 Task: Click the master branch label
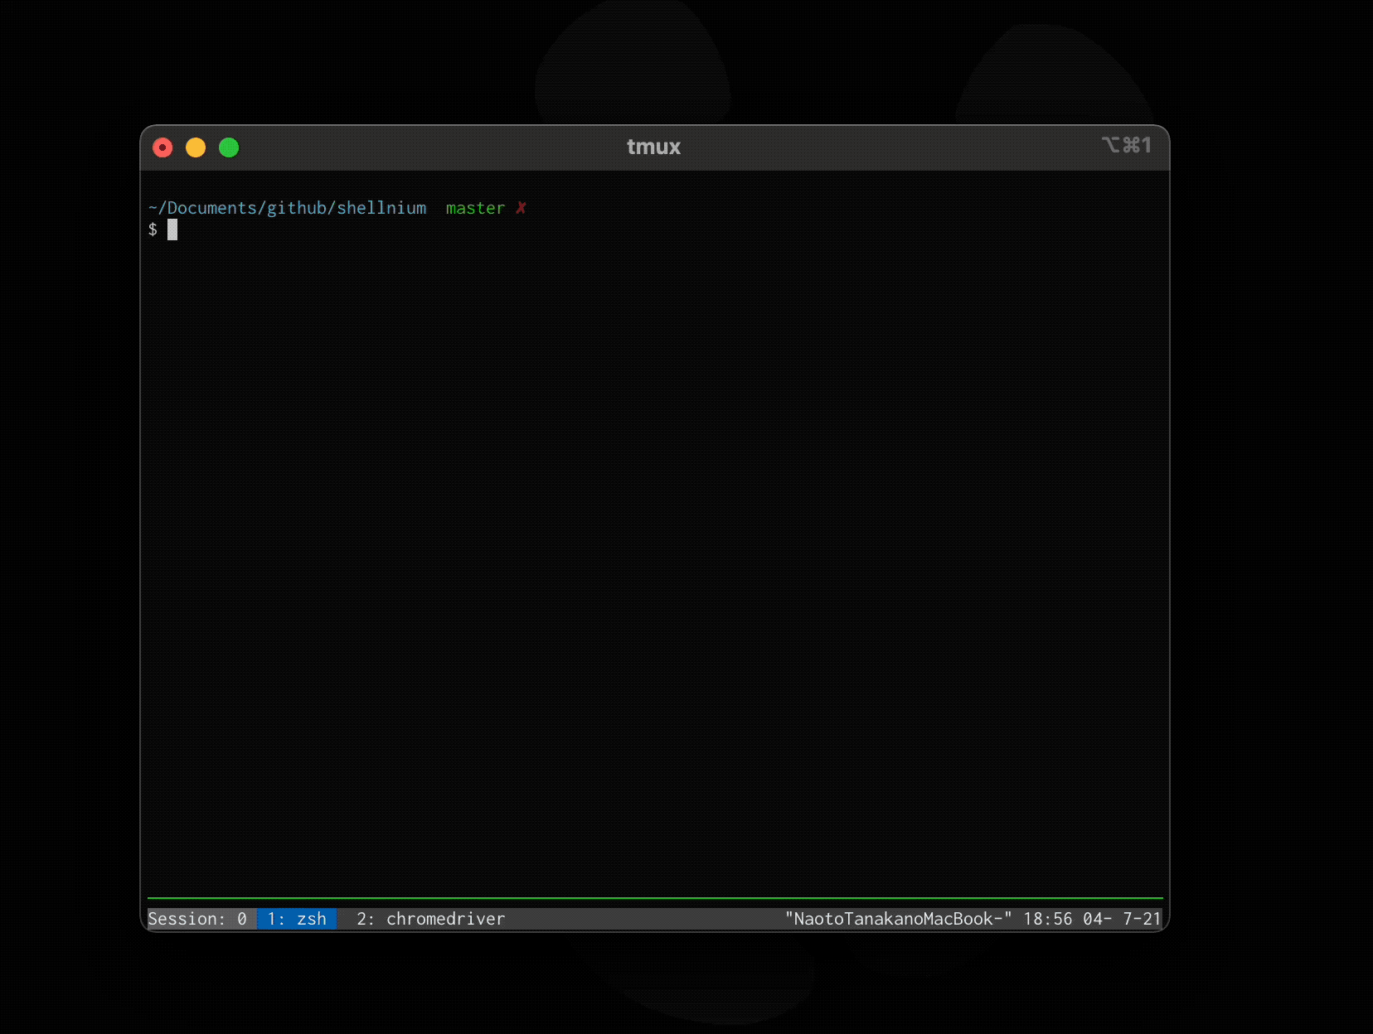coord(475,208)
